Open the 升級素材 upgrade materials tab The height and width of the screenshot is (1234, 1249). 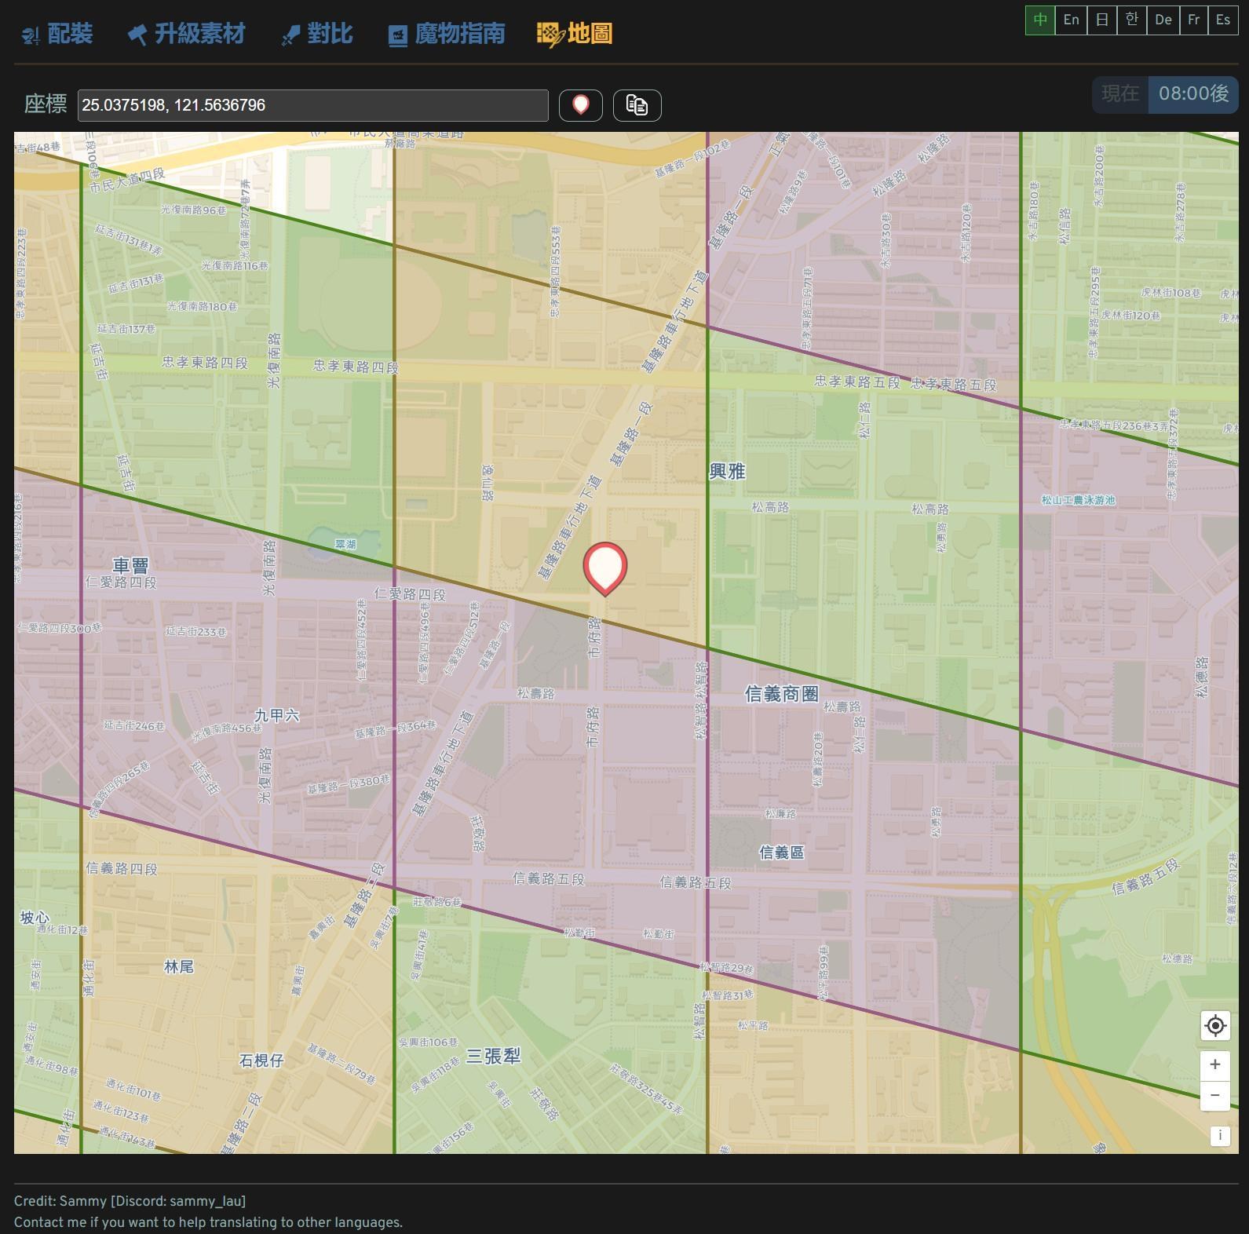[187, 34]
